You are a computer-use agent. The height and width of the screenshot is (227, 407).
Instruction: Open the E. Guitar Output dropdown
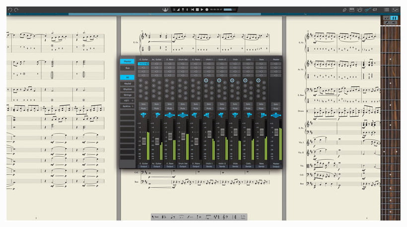tap(144, 166)
